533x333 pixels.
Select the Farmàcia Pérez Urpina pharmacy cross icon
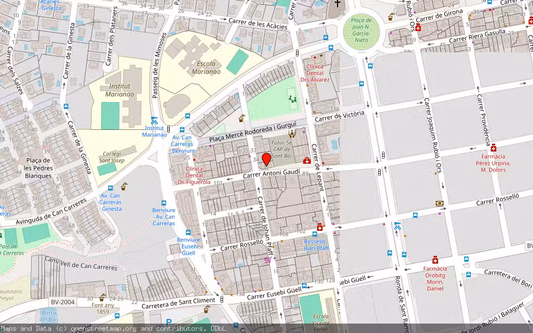[493, 148]
